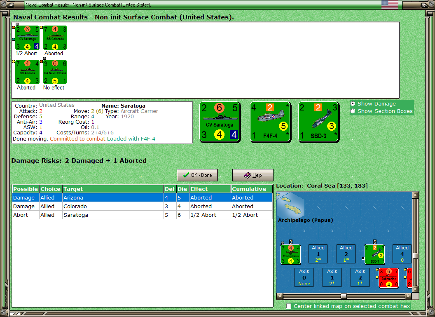The image size is (435, 317).
Task: Enable Show Section Boxes option
Action: [x=353, y=111]
